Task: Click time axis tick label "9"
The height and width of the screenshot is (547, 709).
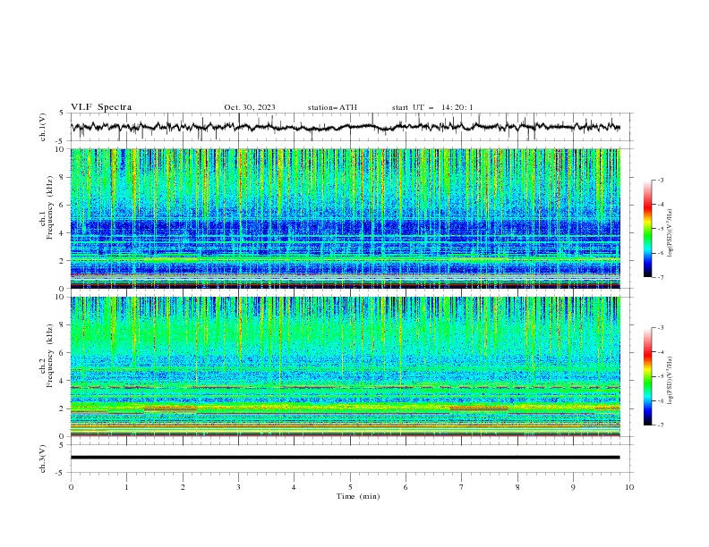Action: [573, 487]
